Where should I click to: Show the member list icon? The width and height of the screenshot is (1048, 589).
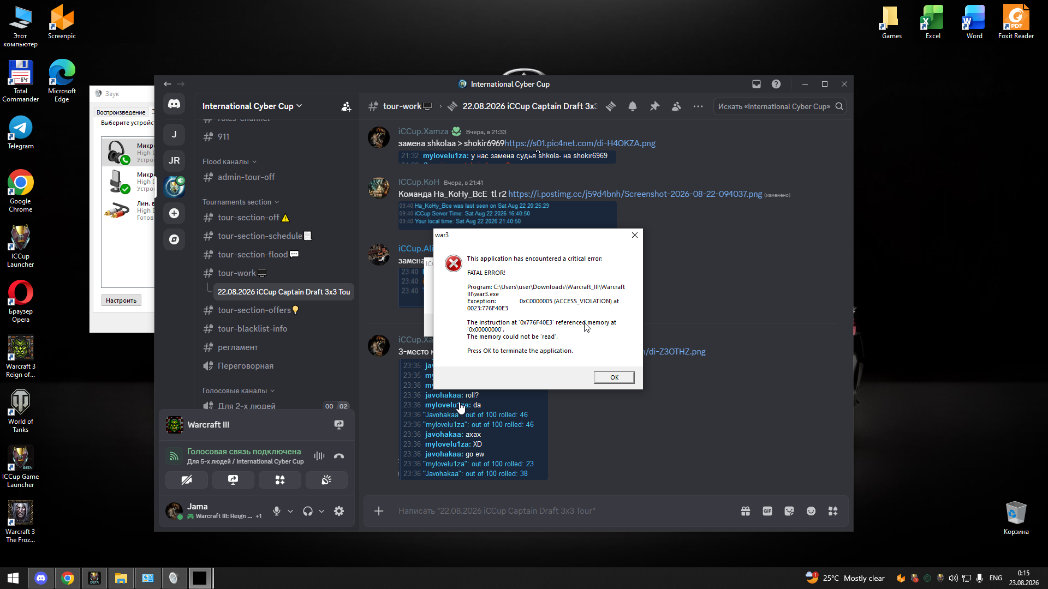tap(676, 106)
